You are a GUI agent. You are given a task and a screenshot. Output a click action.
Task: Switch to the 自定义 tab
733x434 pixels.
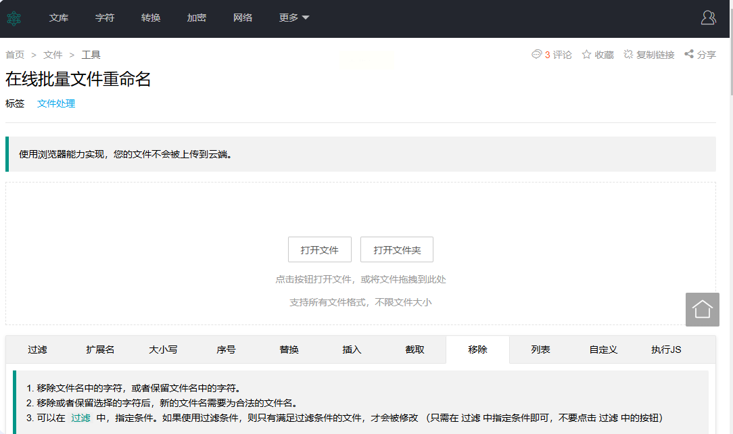pyautogui.click(x=603, y=349)
